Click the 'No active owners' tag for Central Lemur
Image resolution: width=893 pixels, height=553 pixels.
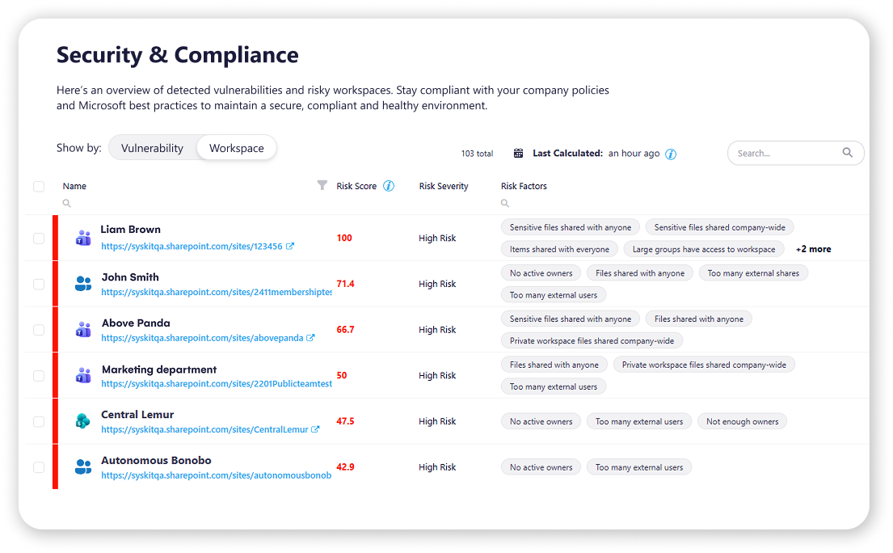(541, 422)
